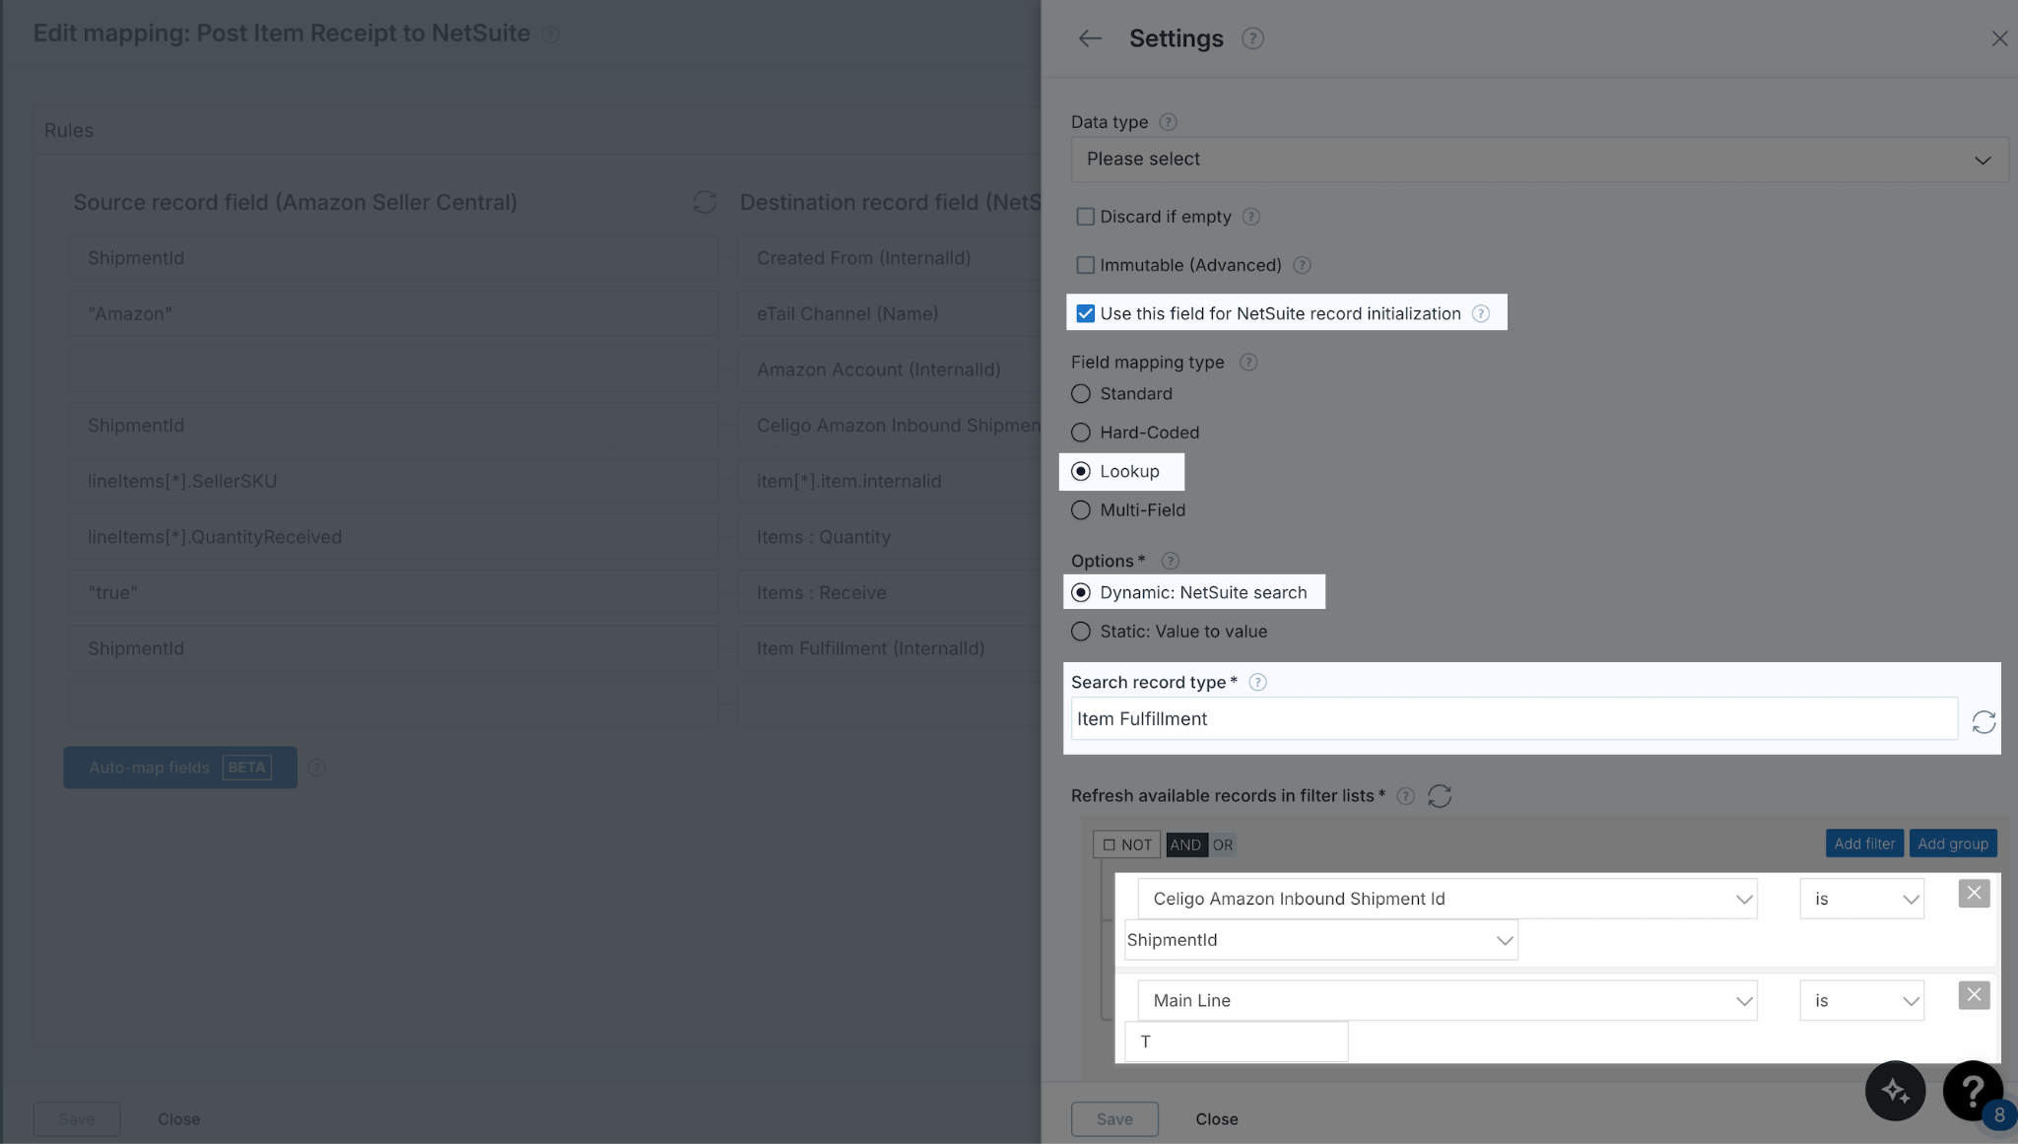
Task: Click "true" source field
Action: pyautogui.click(x=393, y=593)
